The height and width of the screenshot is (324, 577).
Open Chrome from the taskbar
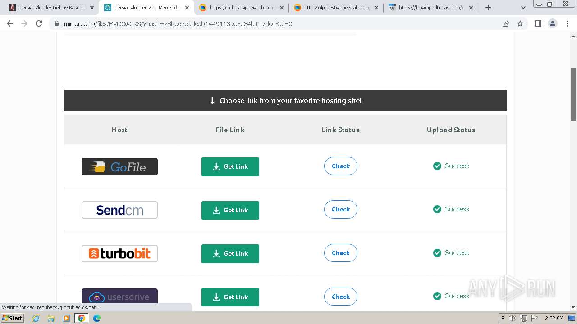pos(82,318)
